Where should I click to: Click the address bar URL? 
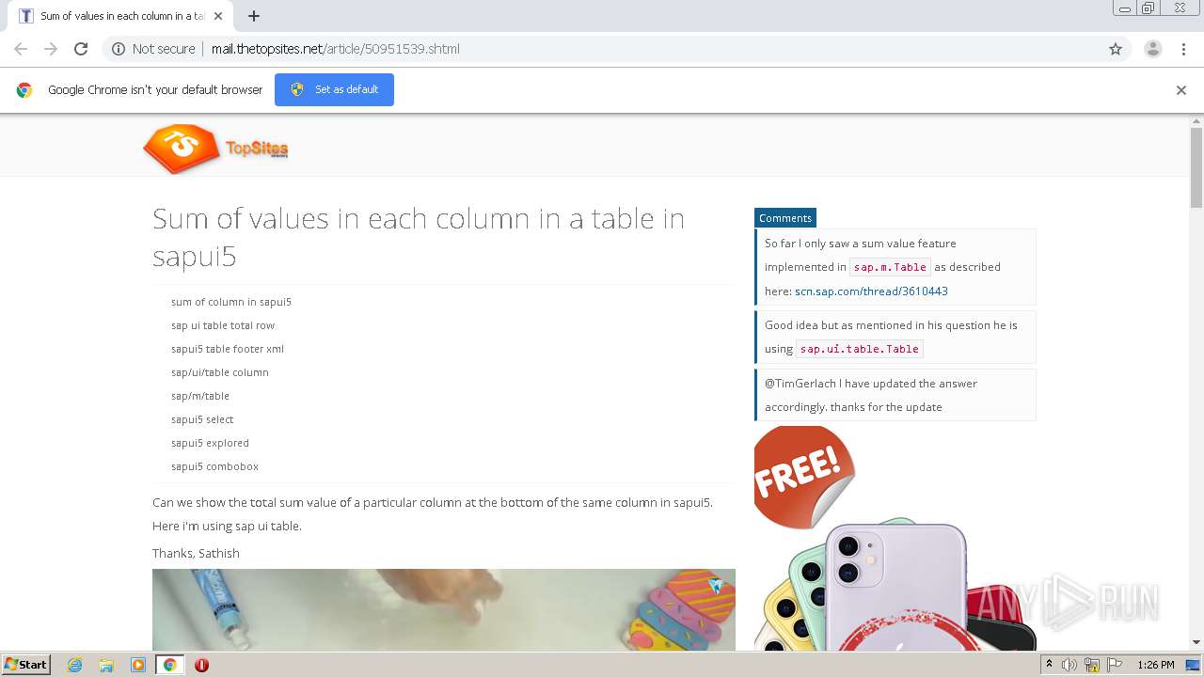[x=335, y=49]
